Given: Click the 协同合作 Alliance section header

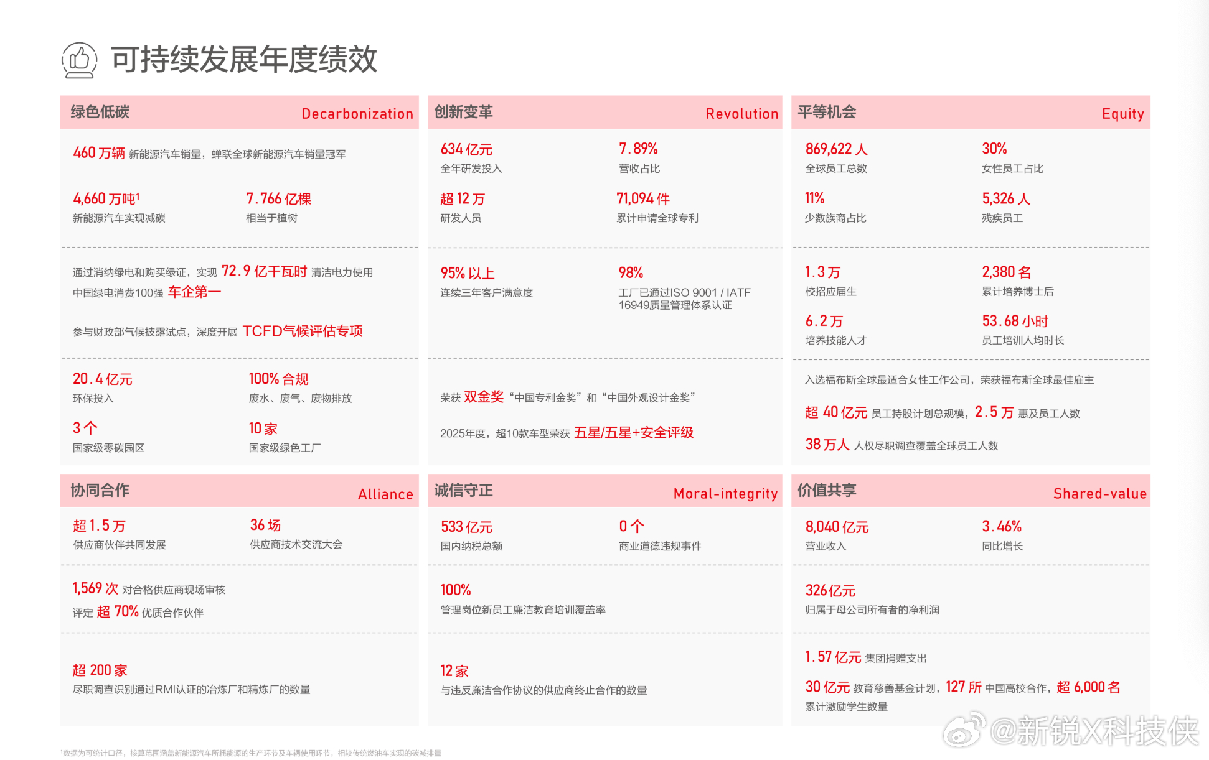Looking at the screenshot, I should (240, 491).
